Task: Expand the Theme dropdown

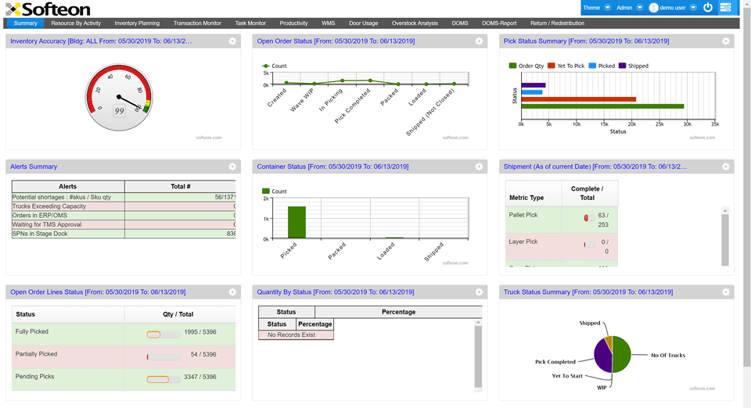Action: point(607,8)
